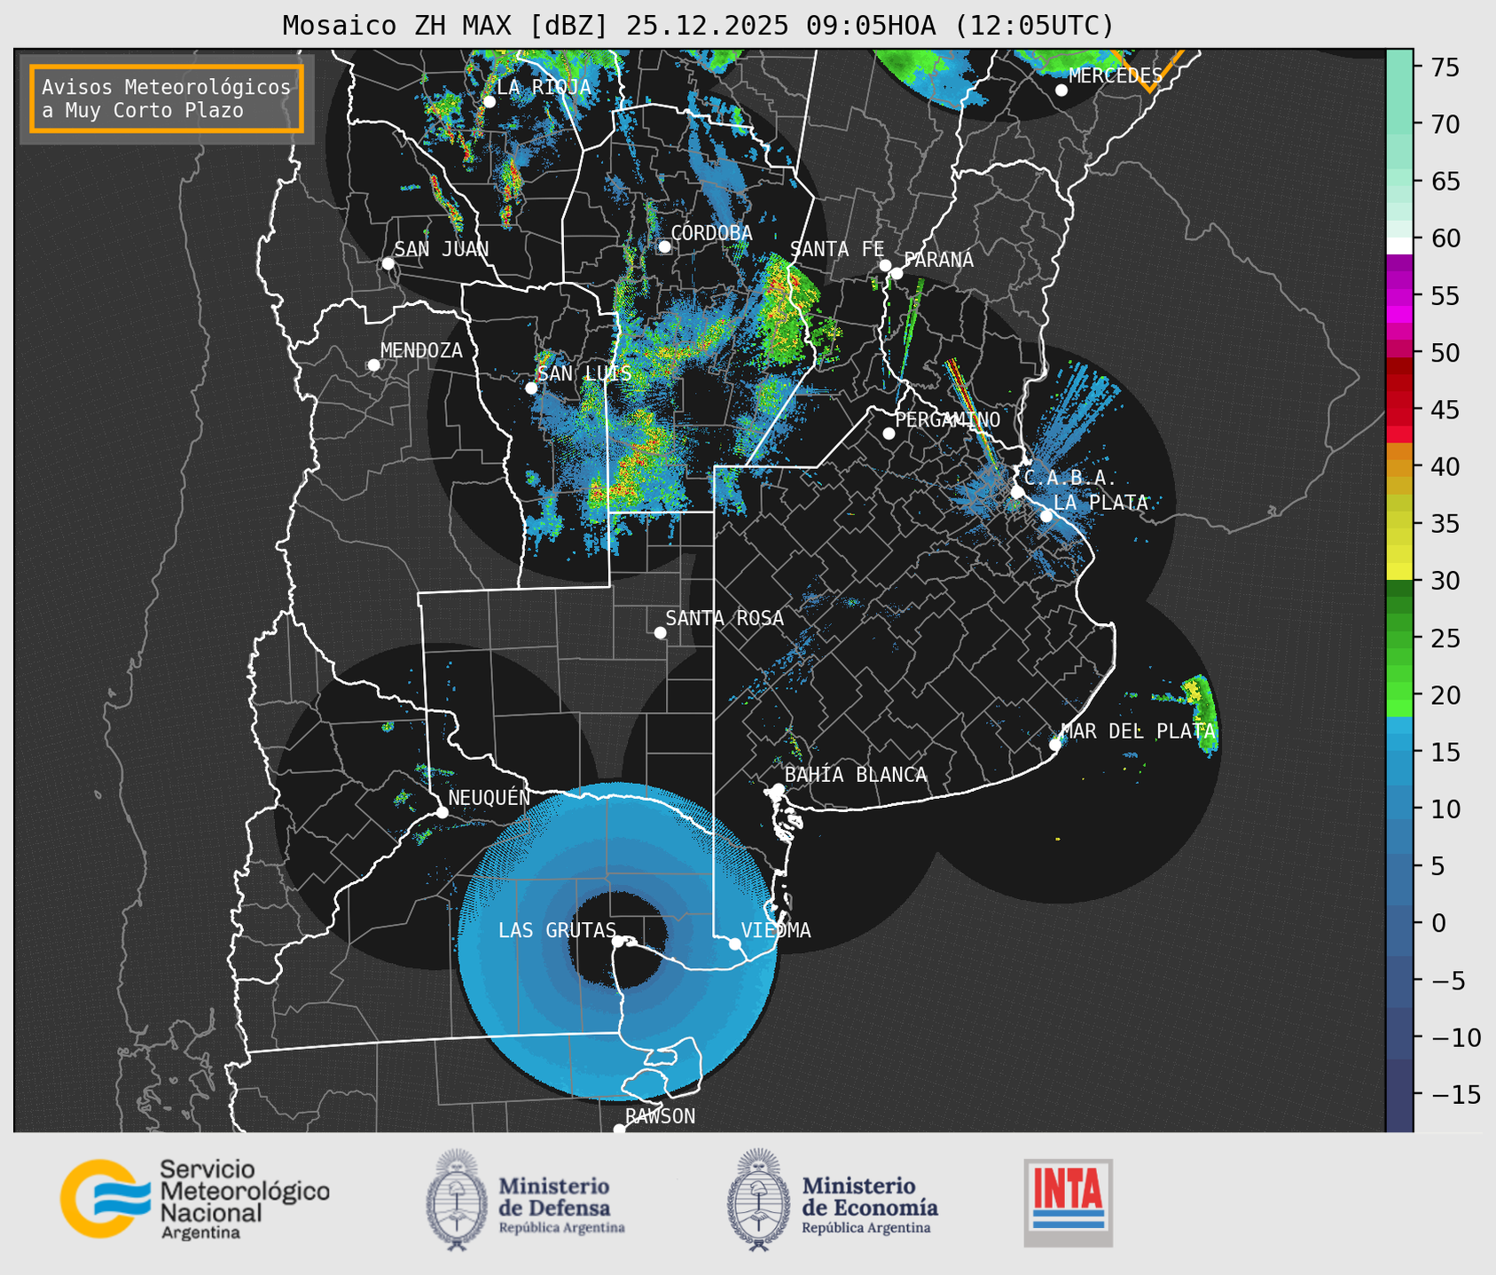Click the MENDOZA label text
Image resolution: width=1496 pixels, height=1275 pixels.
pos(421,350)
